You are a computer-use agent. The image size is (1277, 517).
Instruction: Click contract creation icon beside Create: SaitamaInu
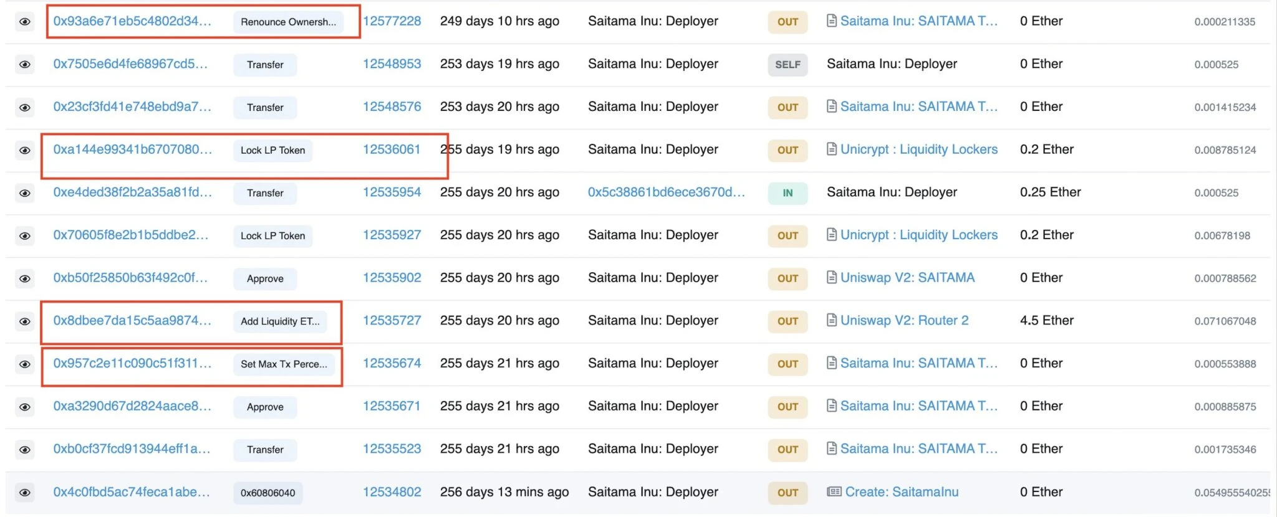click(834, 492)
